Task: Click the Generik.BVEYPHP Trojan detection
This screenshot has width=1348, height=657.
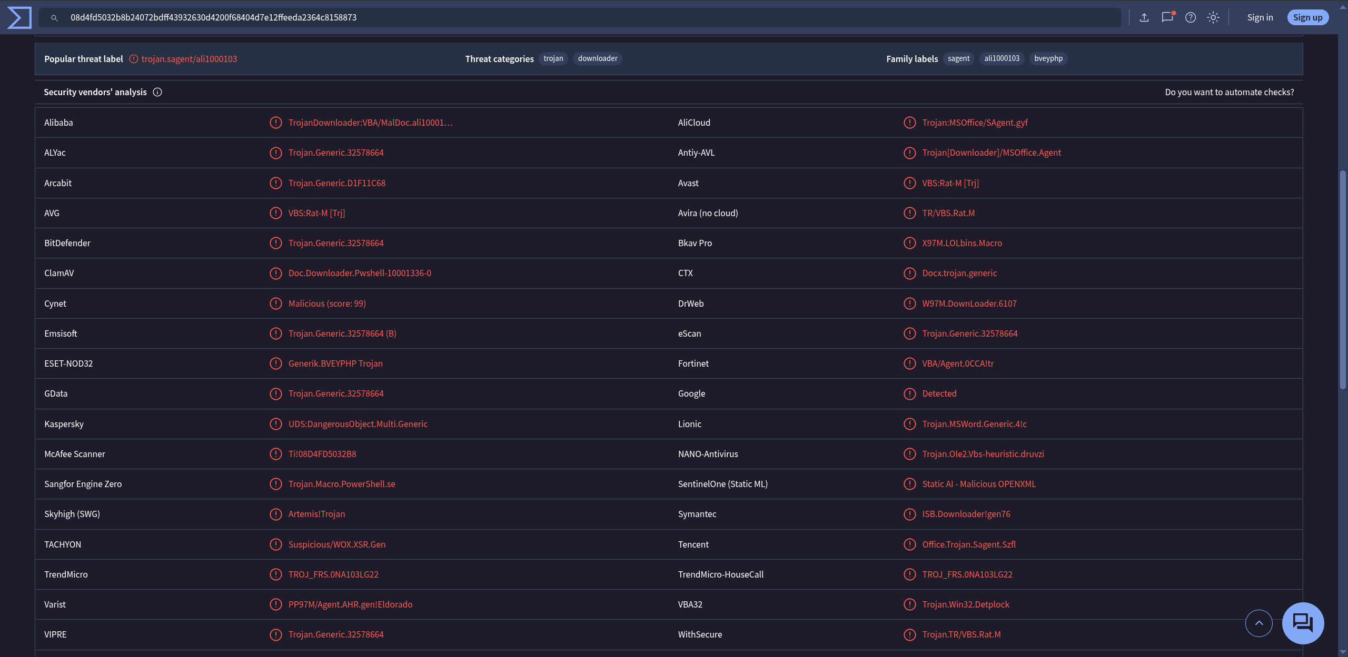Action: click(x=335, y=363)
